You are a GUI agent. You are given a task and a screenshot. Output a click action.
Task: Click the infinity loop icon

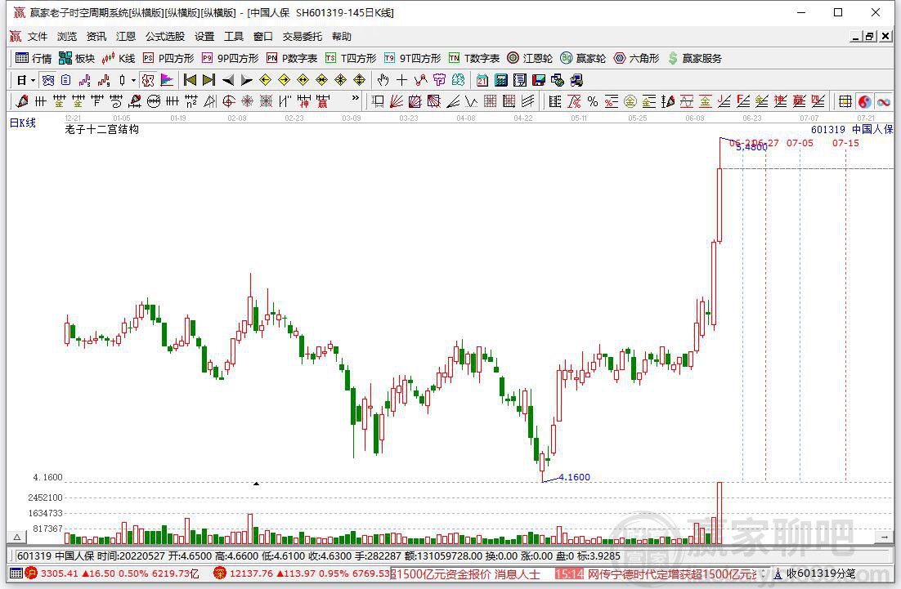point(884,101)
